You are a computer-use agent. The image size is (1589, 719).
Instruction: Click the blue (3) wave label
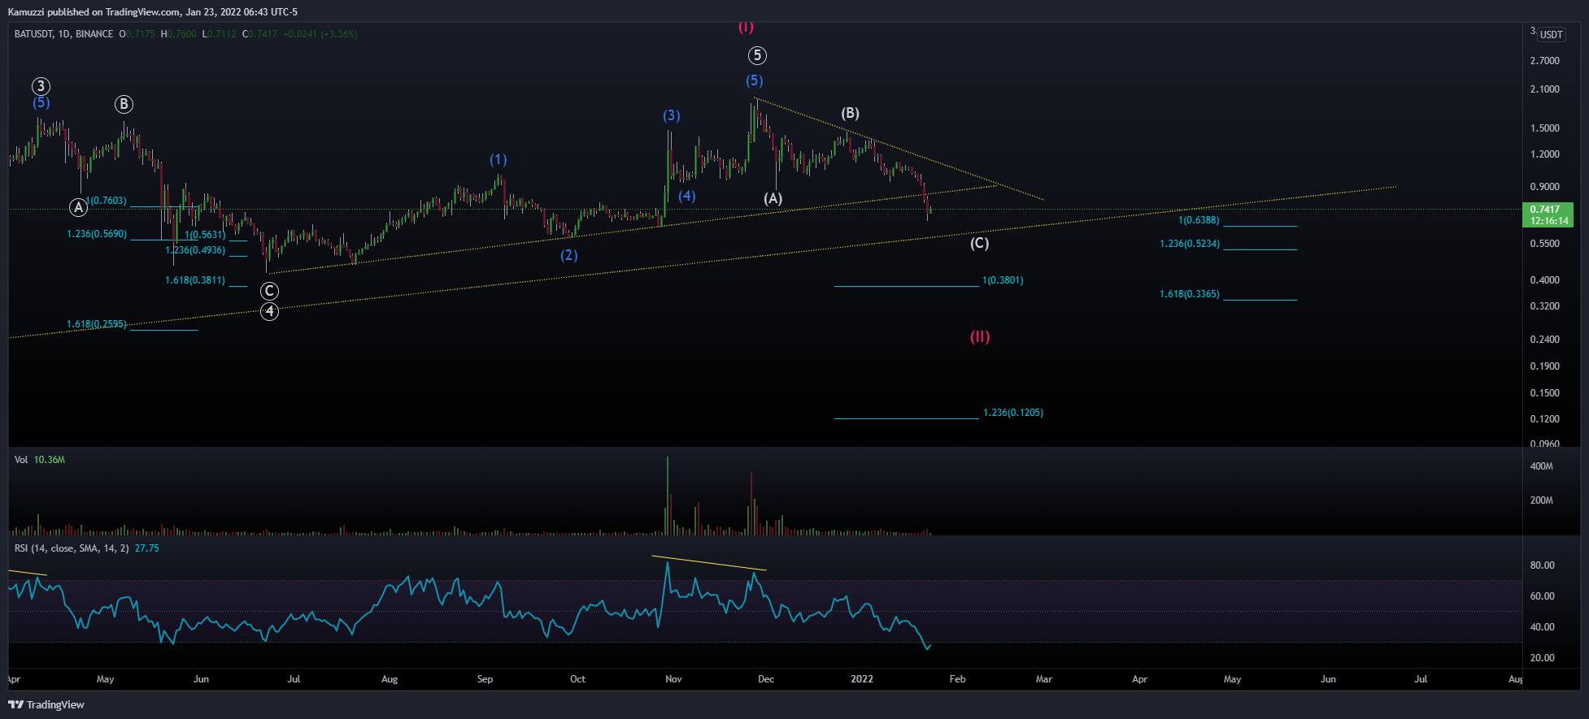pyautogui.click(x=672, y=115)
